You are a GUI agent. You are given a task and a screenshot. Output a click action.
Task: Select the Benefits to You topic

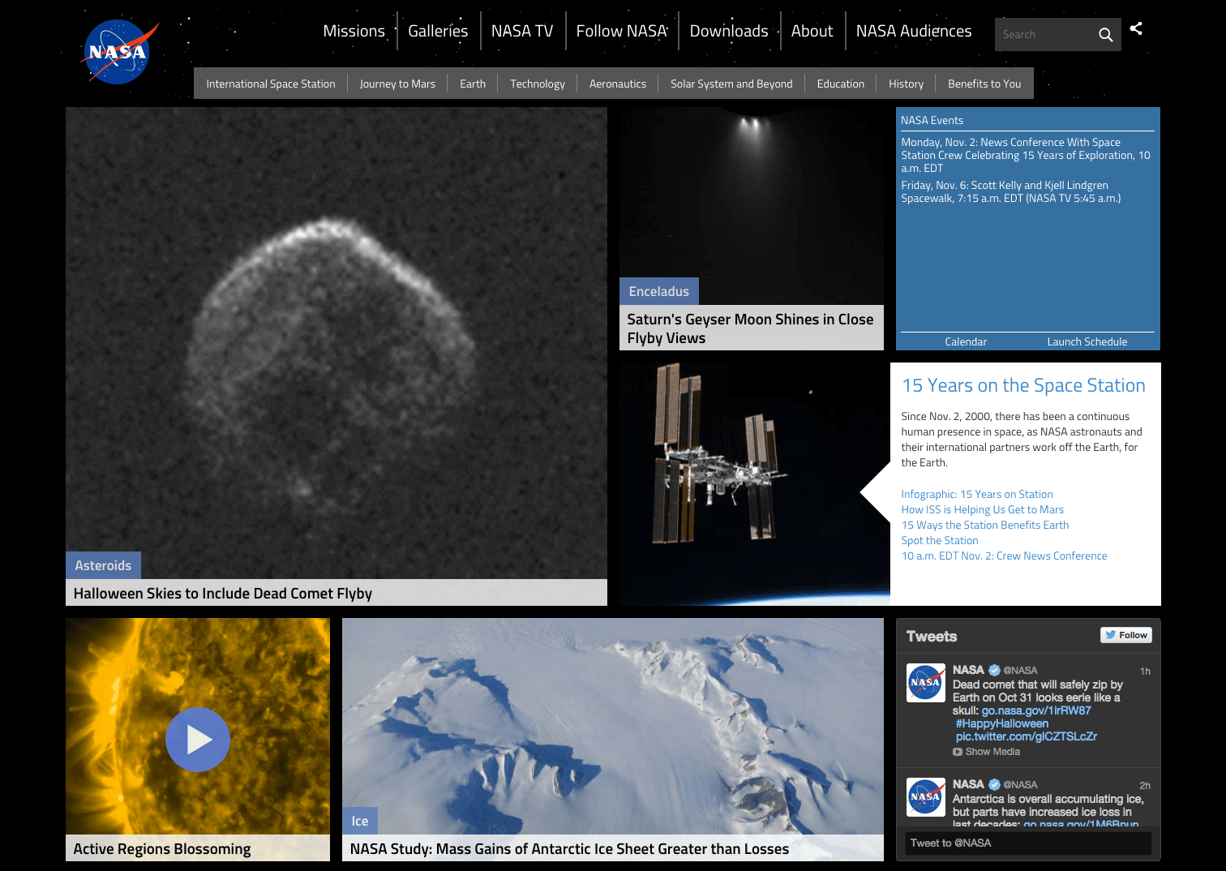tap(984, 84)
